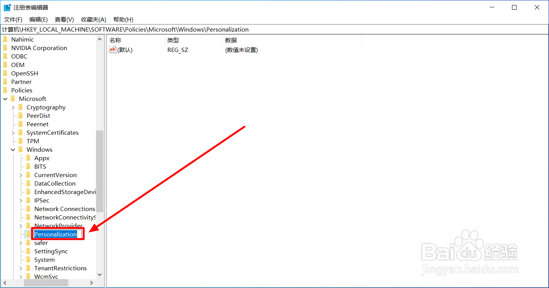Screen dimensions: 549x288
Task: Expand the SystemCertificates node arrow
Action: [x=13, y=132]
